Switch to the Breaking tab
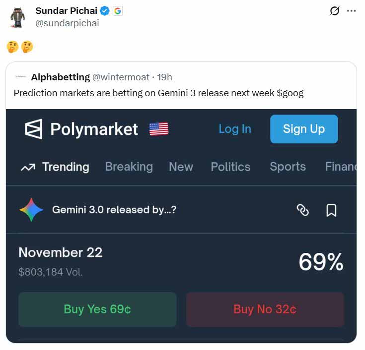The image size is (365, 350). (129, 167)
